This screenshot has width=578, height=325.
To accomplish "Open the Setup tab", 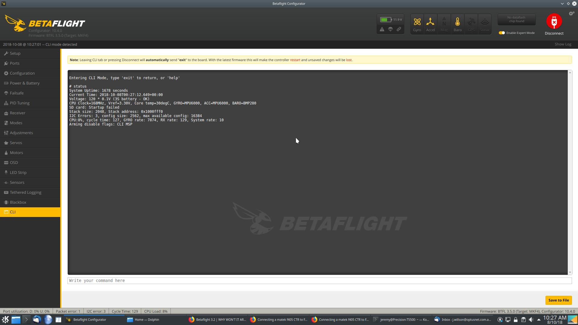I will [30, 53].
